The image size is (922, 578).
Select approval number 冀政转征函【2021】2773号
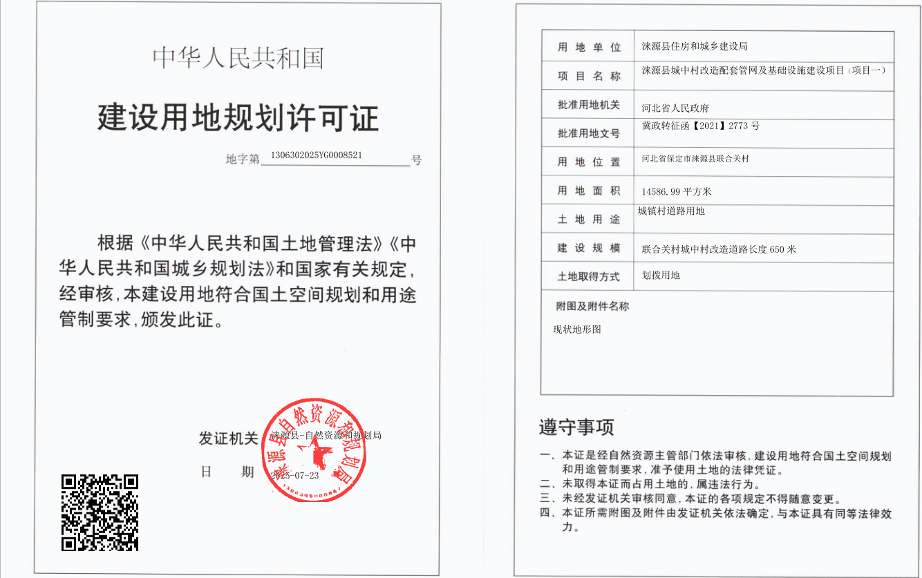click(700, 126)
